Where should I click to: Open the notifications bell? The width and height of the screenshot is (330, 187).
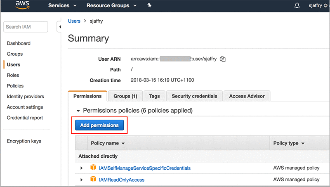click(x=297, y=6)
